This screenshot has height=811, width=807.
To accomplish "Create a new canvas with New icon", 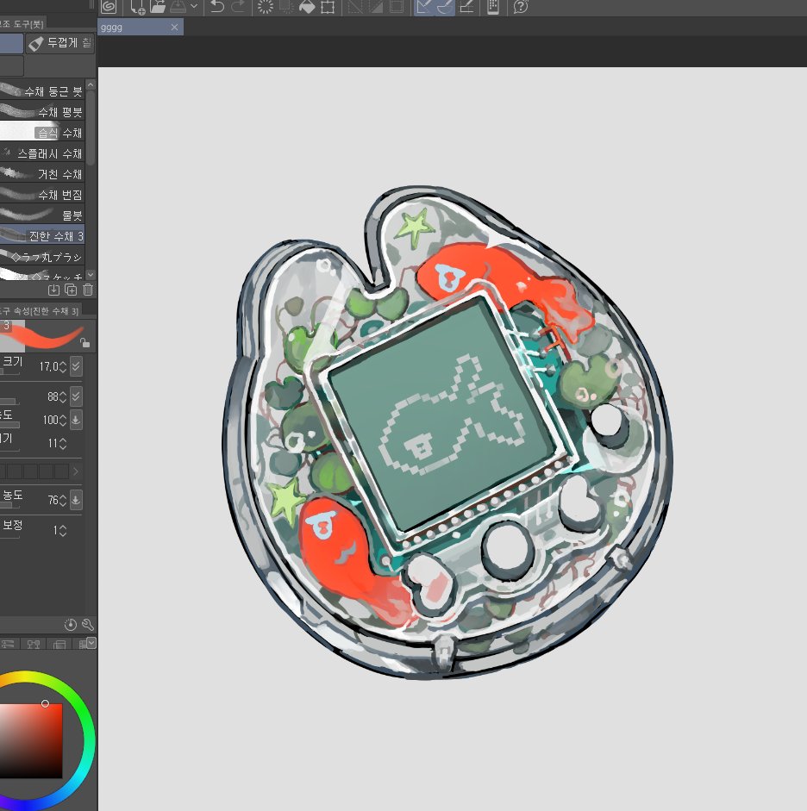I will 138,7.
